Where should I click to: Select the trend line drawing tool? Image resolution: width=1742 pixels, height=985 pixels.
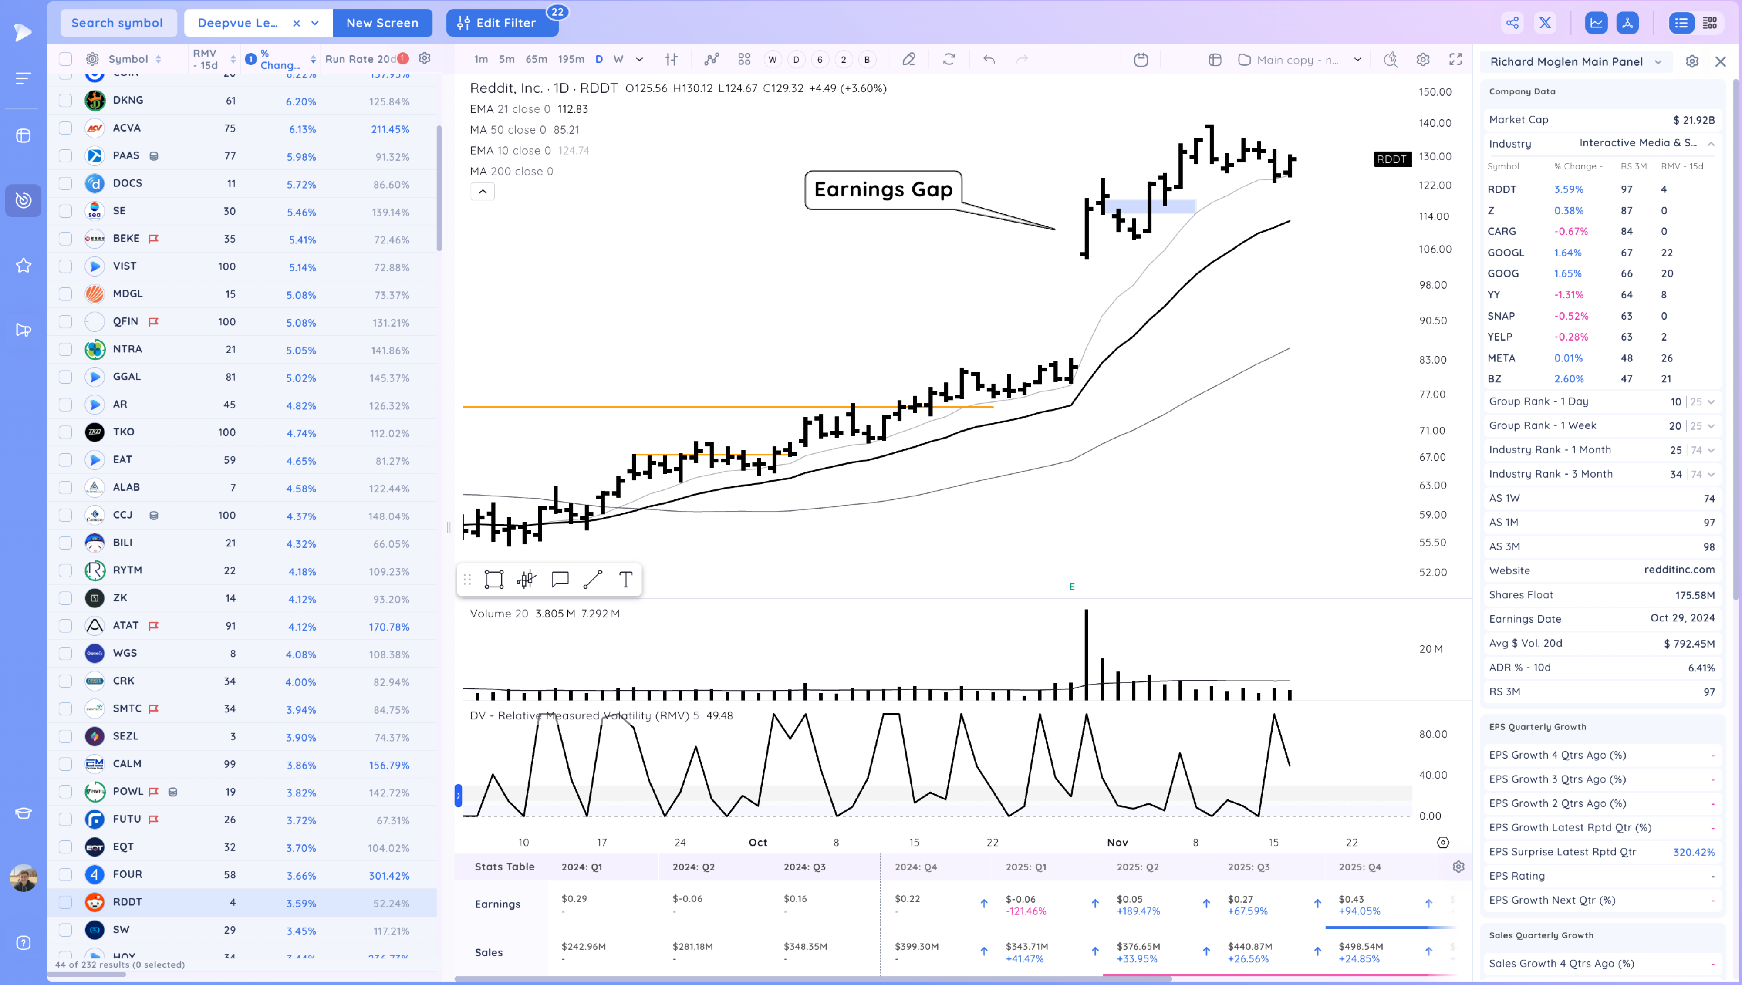593,579
